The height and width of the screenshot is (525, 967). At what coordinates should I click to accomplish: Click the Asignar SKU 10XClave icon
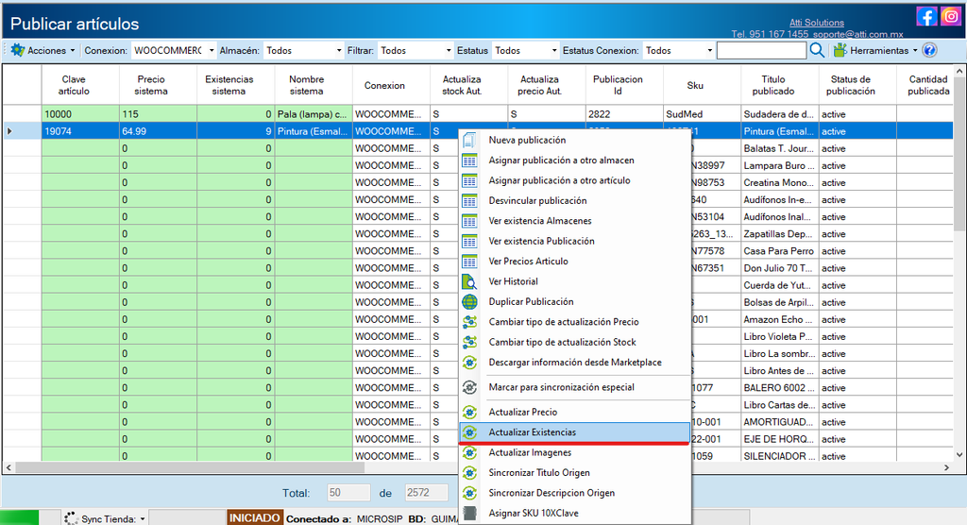(x=469, y=514)
